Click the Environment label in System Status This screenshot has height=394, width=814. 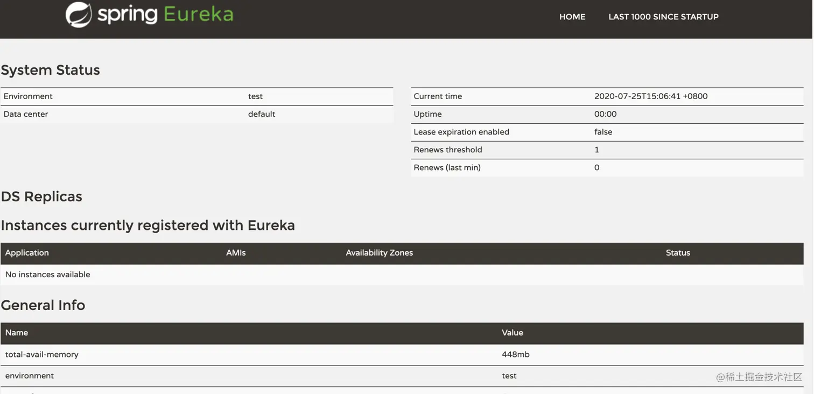(28, 96)
